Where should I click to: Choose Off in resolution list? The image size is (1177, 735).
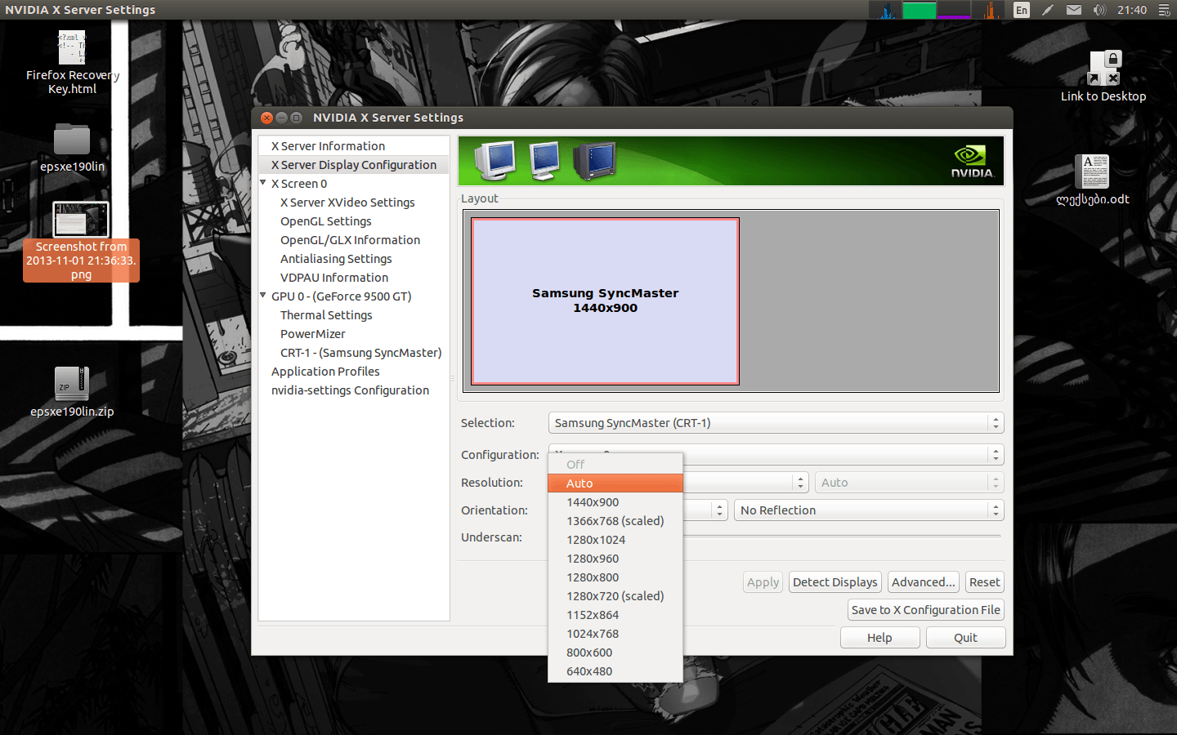point(615,465)
